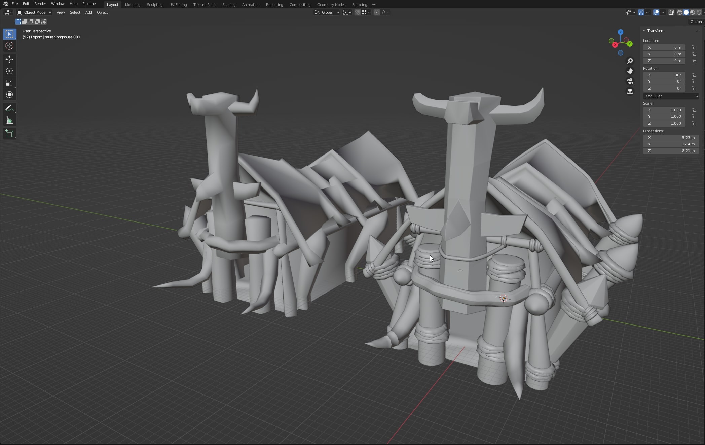Select the Scale tool

[x=9, y=83]
